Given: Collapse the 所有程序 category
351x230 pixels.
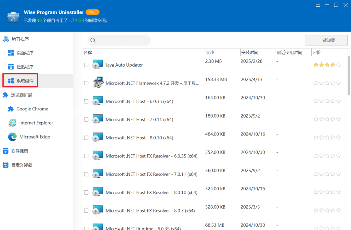Looking at the screenshot, I should (x=20, y=39).
